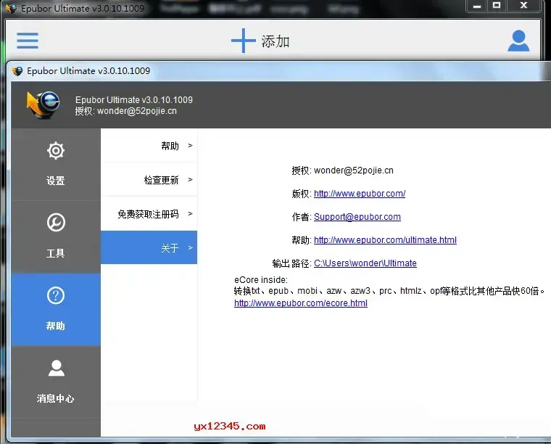551x444 pixels.
Task: Open the hamburger menu in main window
Action: click(28, 41)
